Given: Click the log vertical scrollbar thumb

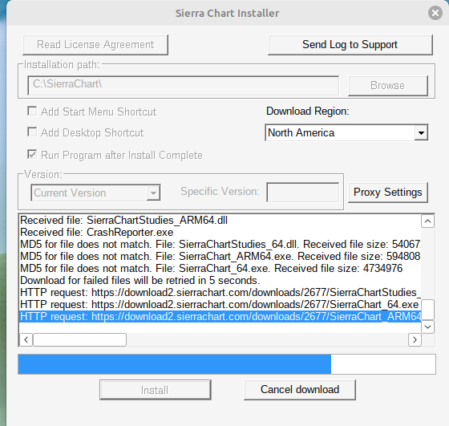Looking at the screenshot, I should click(x=427, y=310).
